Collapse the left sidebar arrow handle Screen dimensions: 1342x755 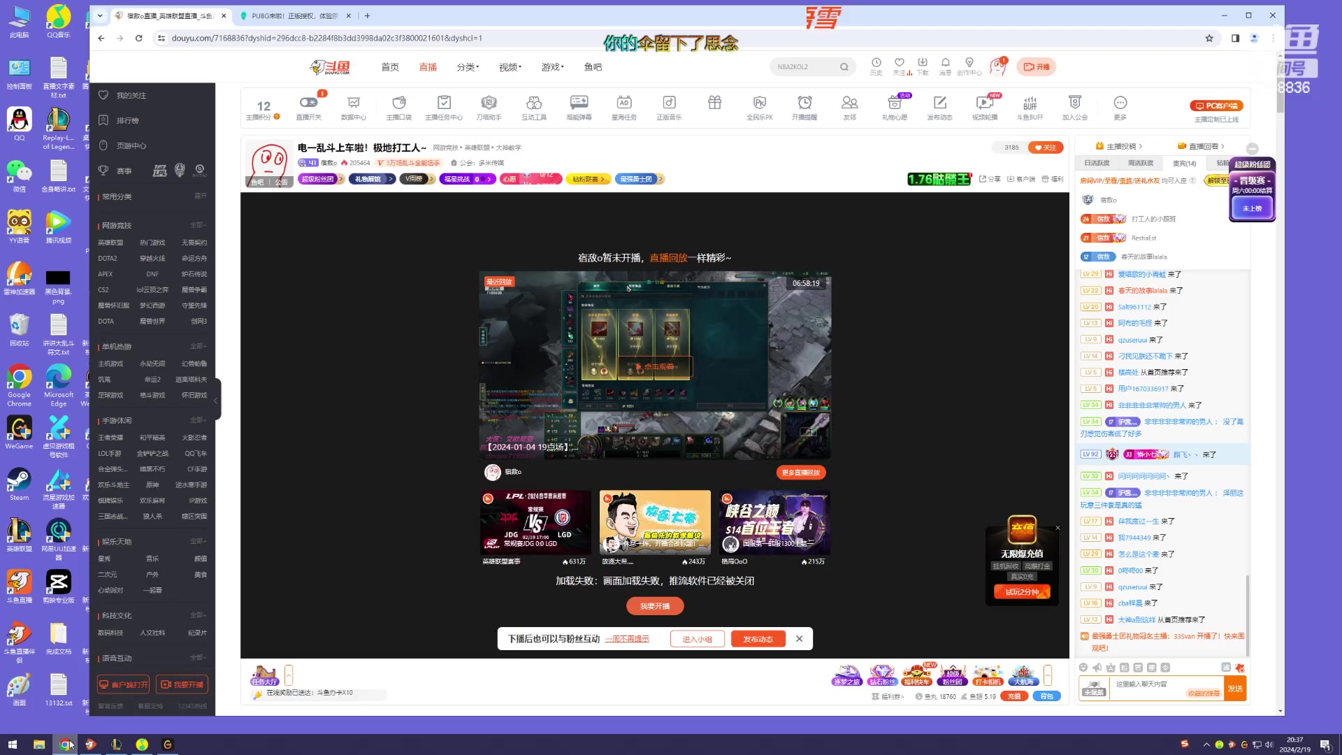tap(216, 400)
